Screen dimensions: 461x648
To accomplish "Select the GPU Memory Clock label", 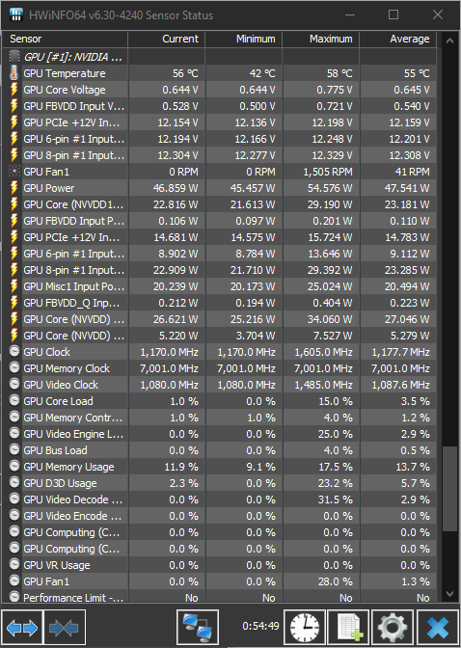I will [x=67, y=368].
